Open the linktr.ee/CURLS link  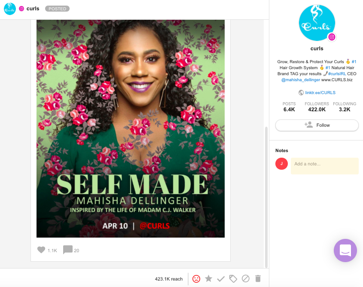point(320,92)
